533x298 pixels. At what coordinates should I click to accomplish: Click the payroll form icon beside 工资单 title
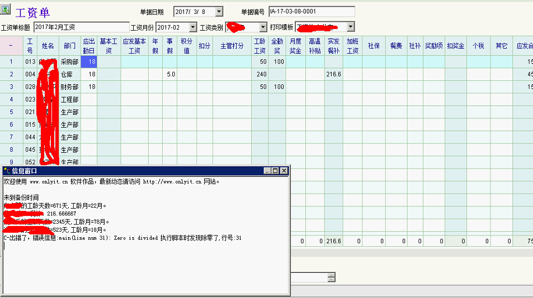[6, 9]
